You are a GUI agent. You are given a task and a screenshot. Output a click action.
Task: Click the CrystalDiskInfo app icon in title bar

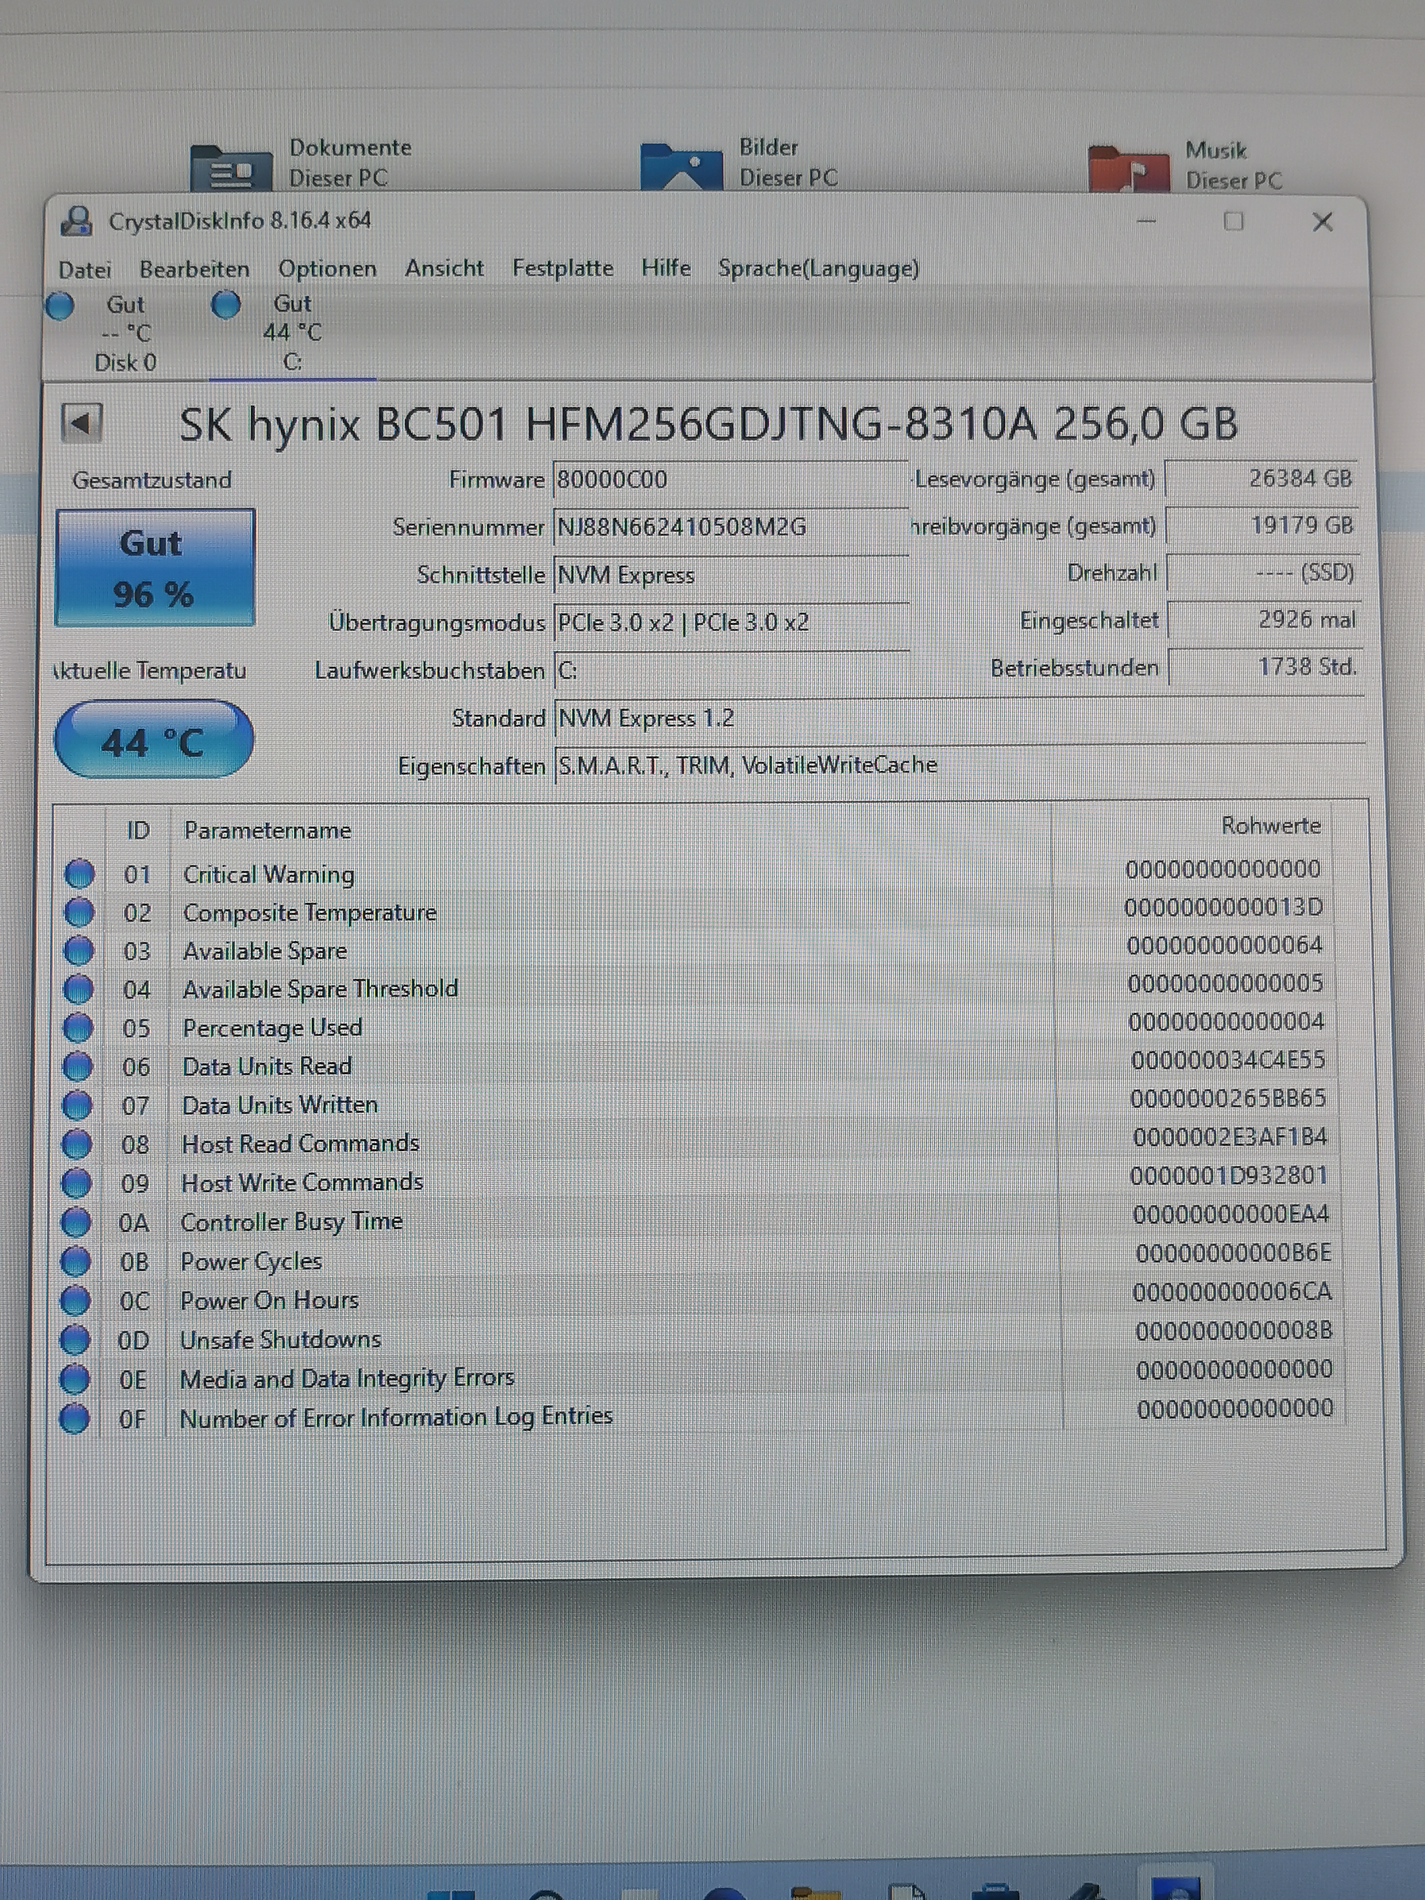point(77,222)
